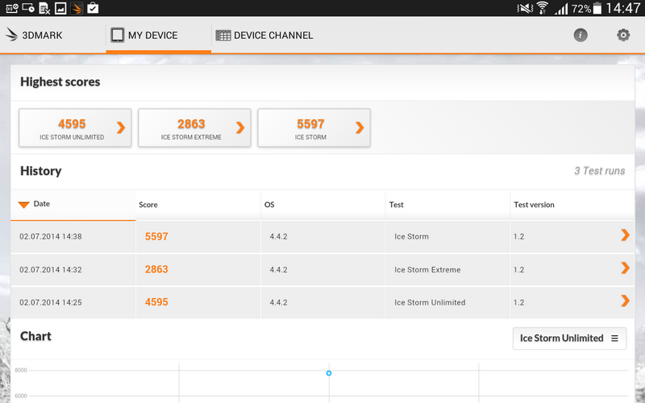This screenshot has height=403, width=645.
Task: Tap the tablet icon beside My Device
Action: coord(117,35)
